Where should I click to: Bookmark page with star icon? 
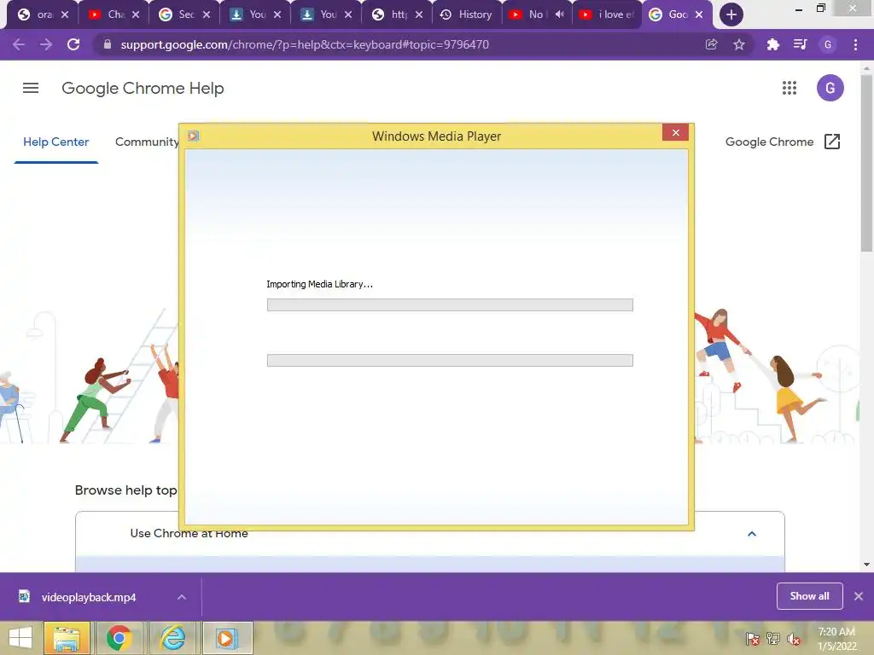coord(739,44)
